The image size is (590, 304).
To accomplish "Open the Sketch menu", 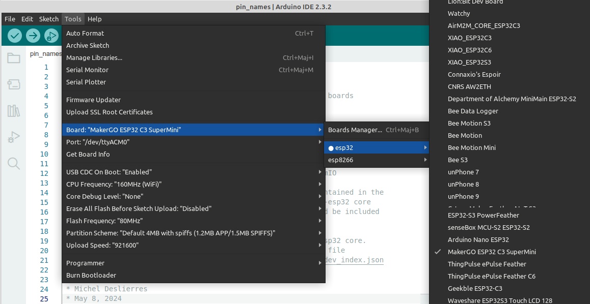I will tap(49, 19).
